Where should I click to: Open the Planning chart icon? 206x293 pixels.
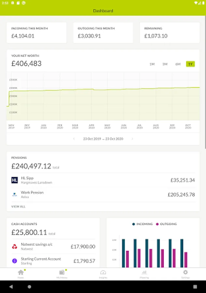click(x=144, y=272)
